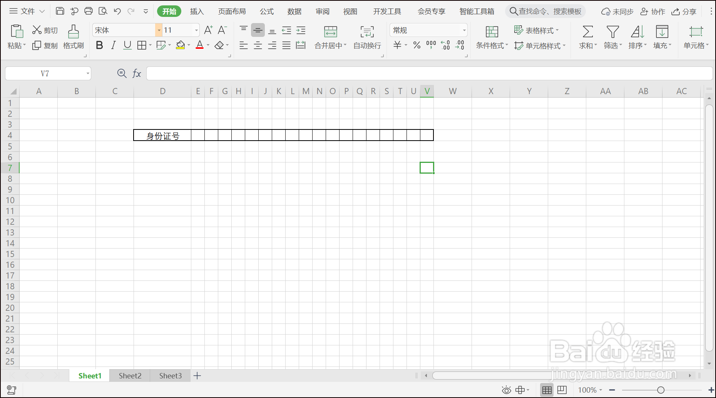Switch to 页面布局 tab
The height and width of the screenshot is (398, 716).
click(x=232, y=12)
